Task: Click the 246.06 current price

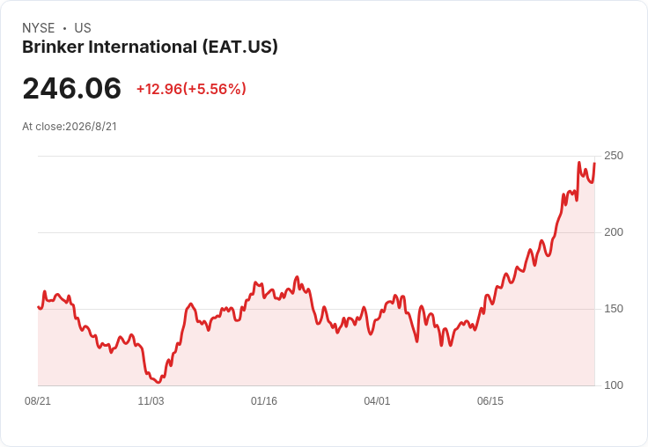Action: (x=72, y=88)
